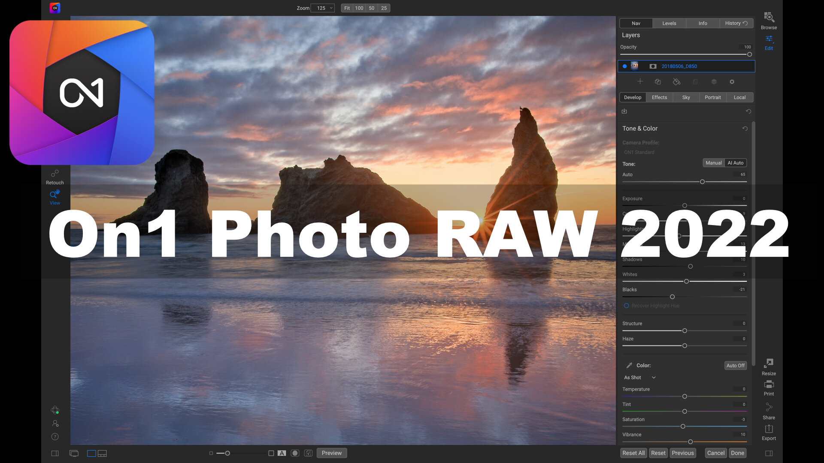Enable Recover Highlight Hue option
This screenshot has width=824, height=463.
pos(626,306)
